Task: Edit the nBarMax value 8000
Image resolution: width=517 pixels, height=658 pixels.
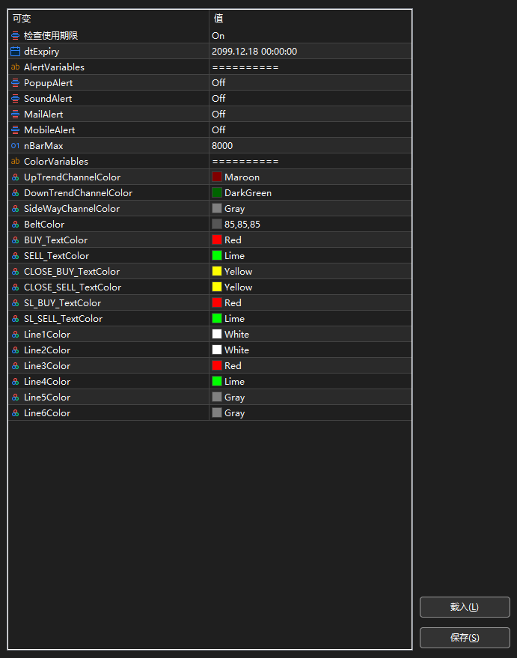Action: (222, 146)
